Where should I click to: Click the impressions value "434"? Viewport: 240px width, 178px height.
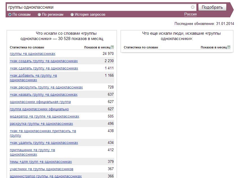click(111, 142)
